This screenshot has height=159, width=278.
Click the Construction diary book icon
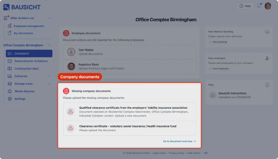[10, 69]
